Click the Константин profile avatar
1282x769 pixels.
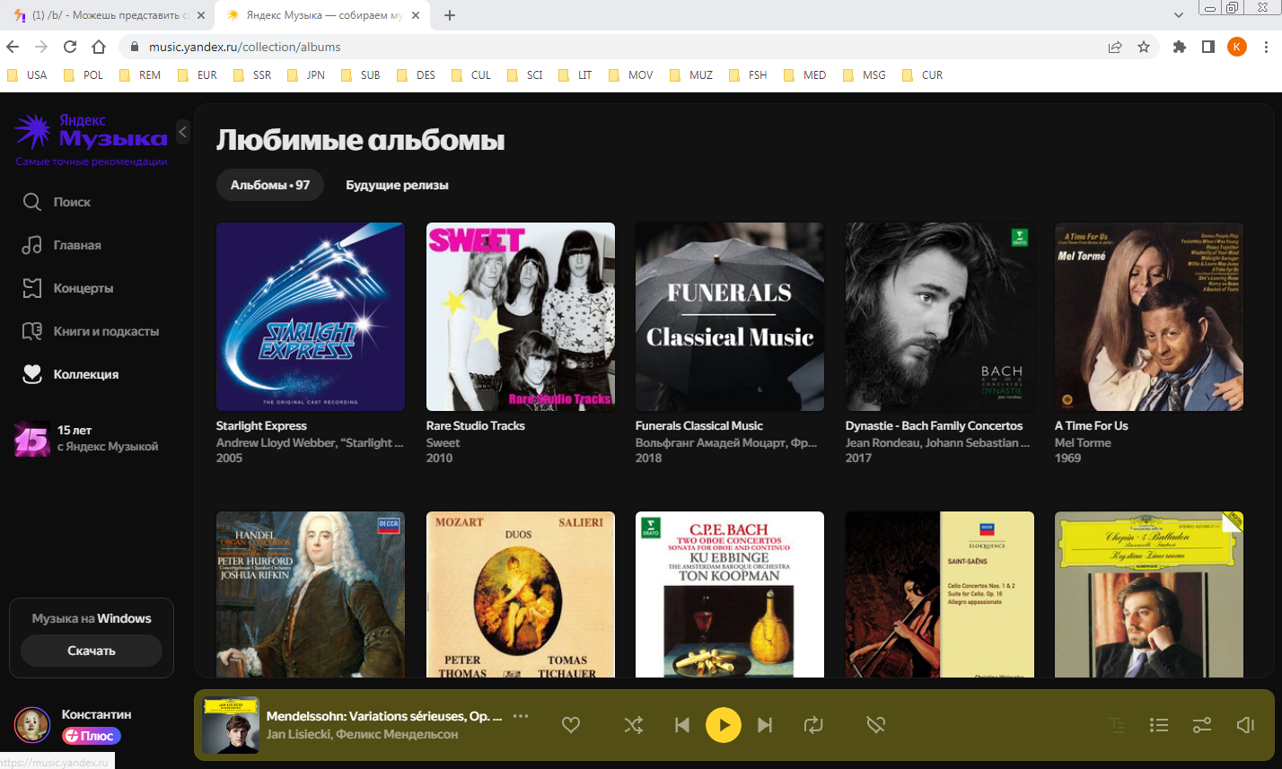pyautogui.click(x=32, y=725)
